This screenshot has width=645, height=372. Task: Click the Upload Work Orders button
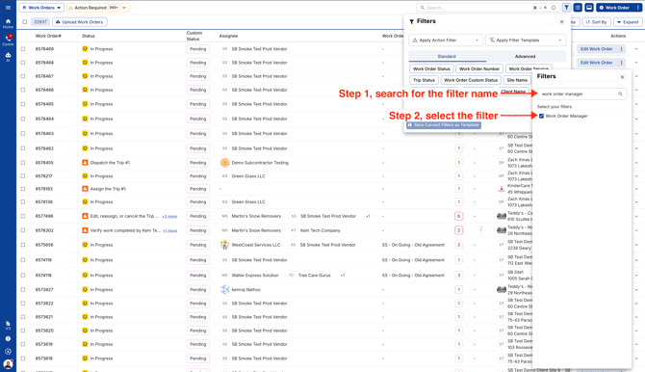79,22
